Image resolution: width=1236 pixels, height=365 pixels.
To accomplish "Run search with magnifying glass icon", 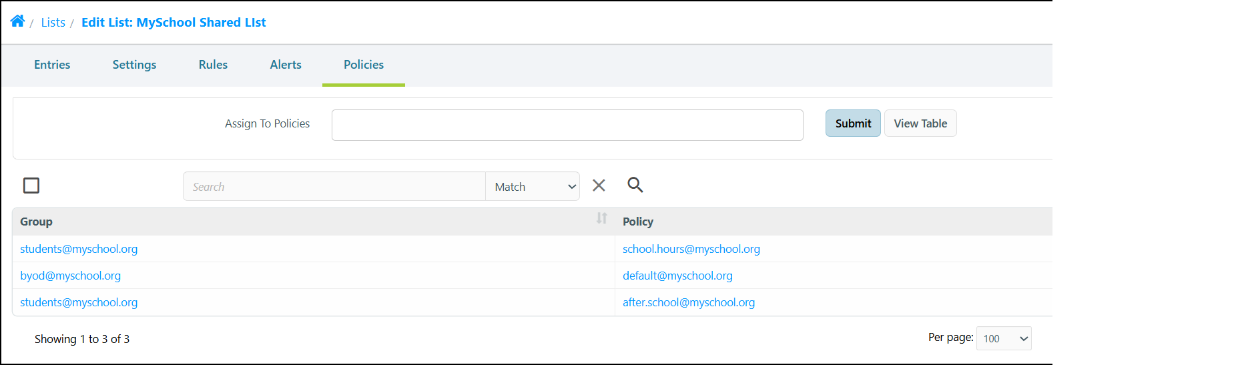I will pos(635,185).
